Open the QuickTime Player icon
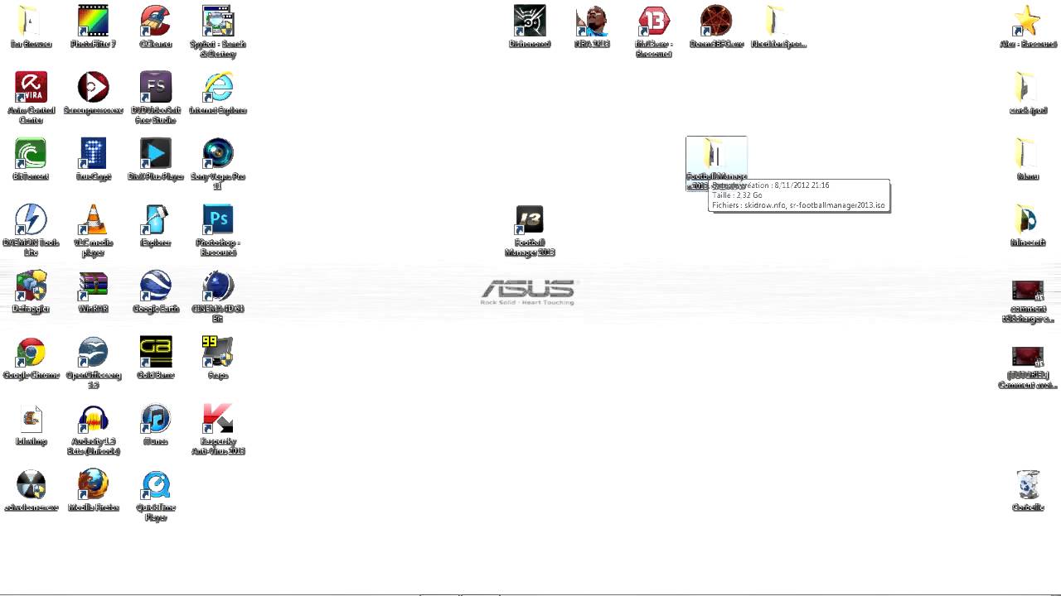Viewport: 1061px width, 596px height. point(156,484)
